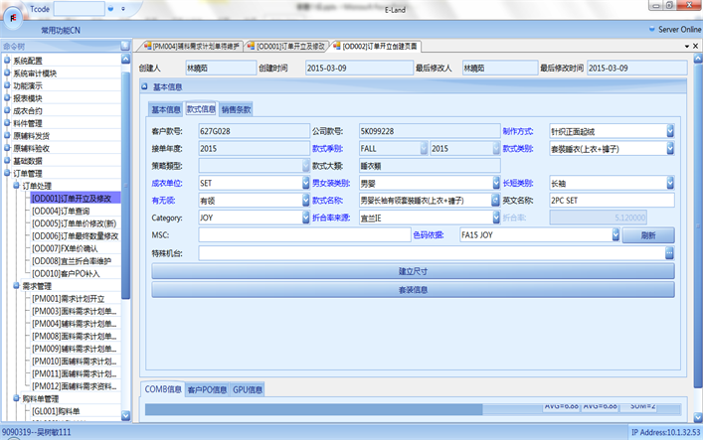Click the round icon next to Tcode field
Image resolution: width=703 pixels, height=440 pixels.
(110, 8)
